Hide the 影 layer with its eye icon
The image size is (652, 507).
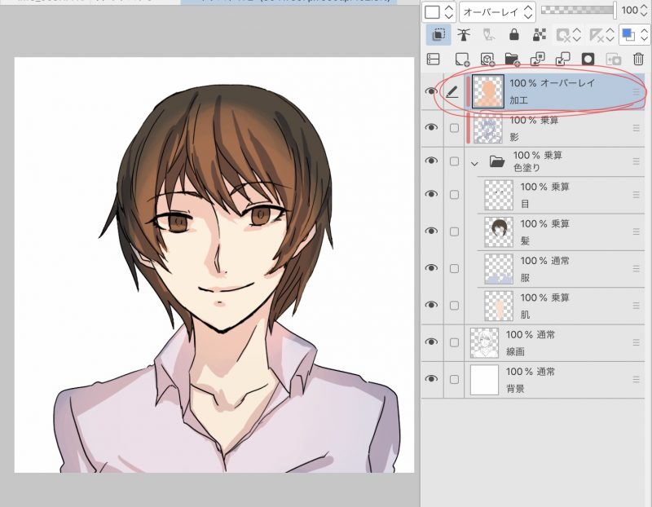click(431, 128)
